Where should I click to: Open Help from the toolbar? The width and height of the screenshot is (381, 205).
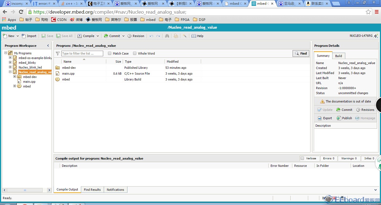(197, 36)
